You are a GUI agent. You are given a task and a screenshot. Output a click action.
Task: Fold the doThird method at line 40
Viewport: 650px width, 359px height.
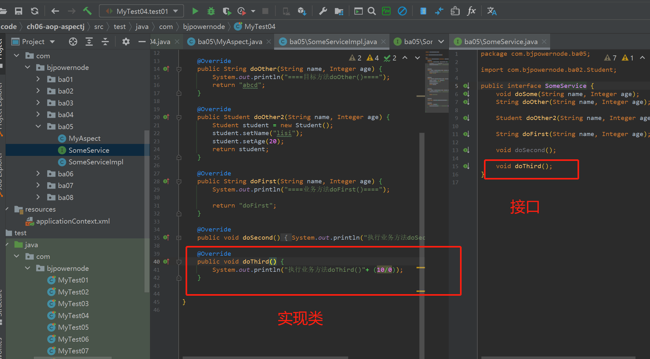[x=179, y=262]
